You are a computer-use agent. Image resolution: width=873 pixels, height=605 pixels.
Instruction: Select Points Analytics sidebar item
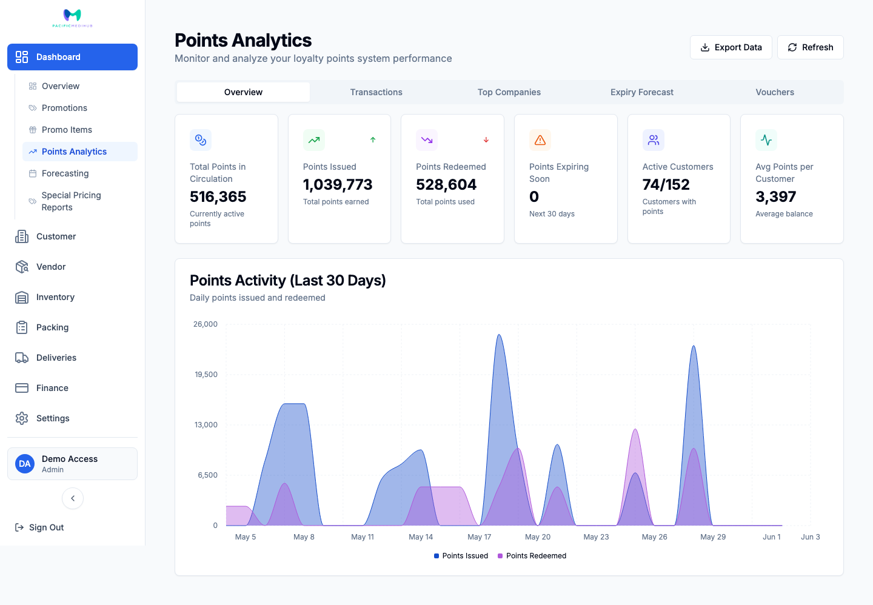tap(80, 152)
